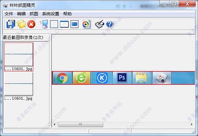The width and height of the screenshot is (198, 136).
Task: Open the 文件 menu
Action: pos(9,14)
